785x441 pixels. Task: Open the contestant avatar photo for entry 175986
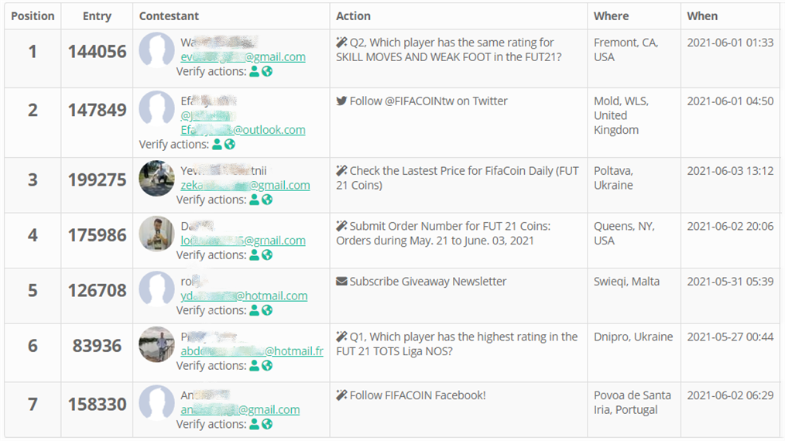coord(156,234)
